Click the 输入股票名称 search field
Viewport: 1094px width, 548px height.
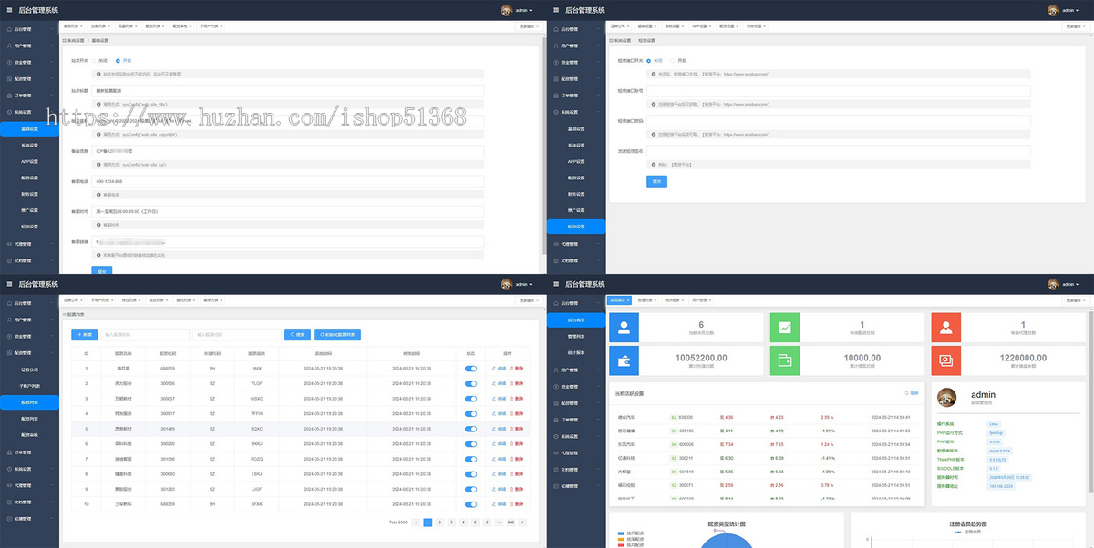point(144,335)
